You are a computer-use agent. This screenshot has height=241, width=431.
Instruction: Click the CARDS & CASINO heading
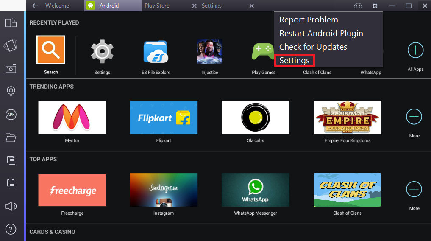pos(52,232)
